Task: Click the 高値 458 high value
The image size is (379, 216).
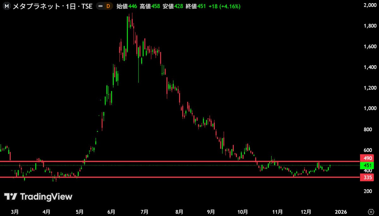Action: click(x=150, y=6)
